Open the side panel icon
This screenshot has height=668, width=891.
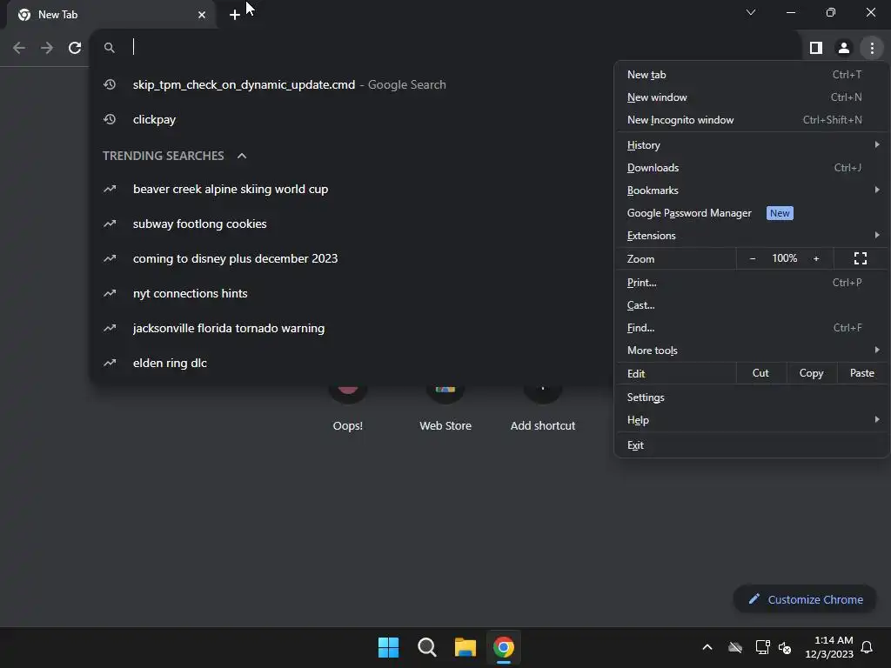coord(816,48)
